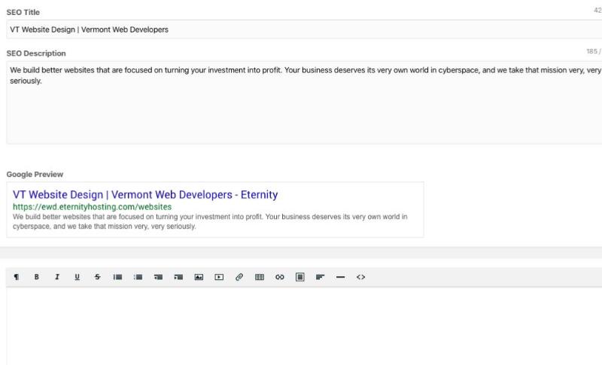Insert a video via play icon
Screen dimensions: 602x365
[219, 277]
